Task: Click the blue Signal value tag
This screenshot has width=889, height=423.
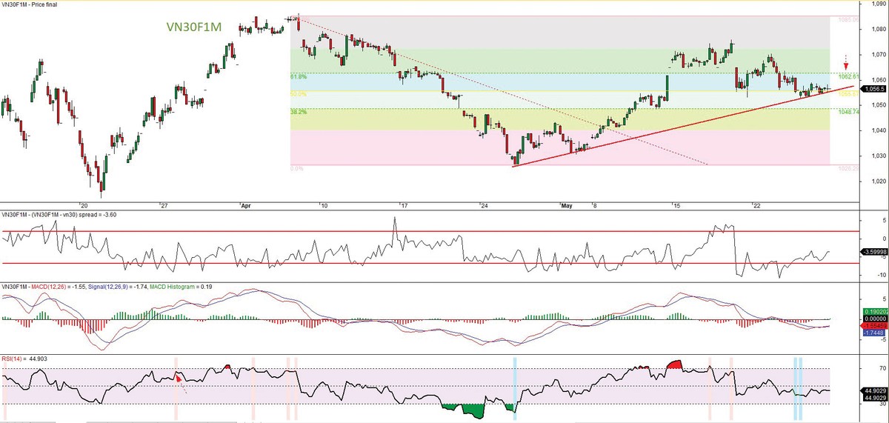Action: tap(872, 333)
